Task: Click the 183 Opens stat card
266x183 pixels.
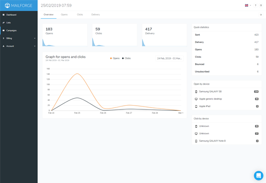Action: pyautogui.click(x=65, y=35)
